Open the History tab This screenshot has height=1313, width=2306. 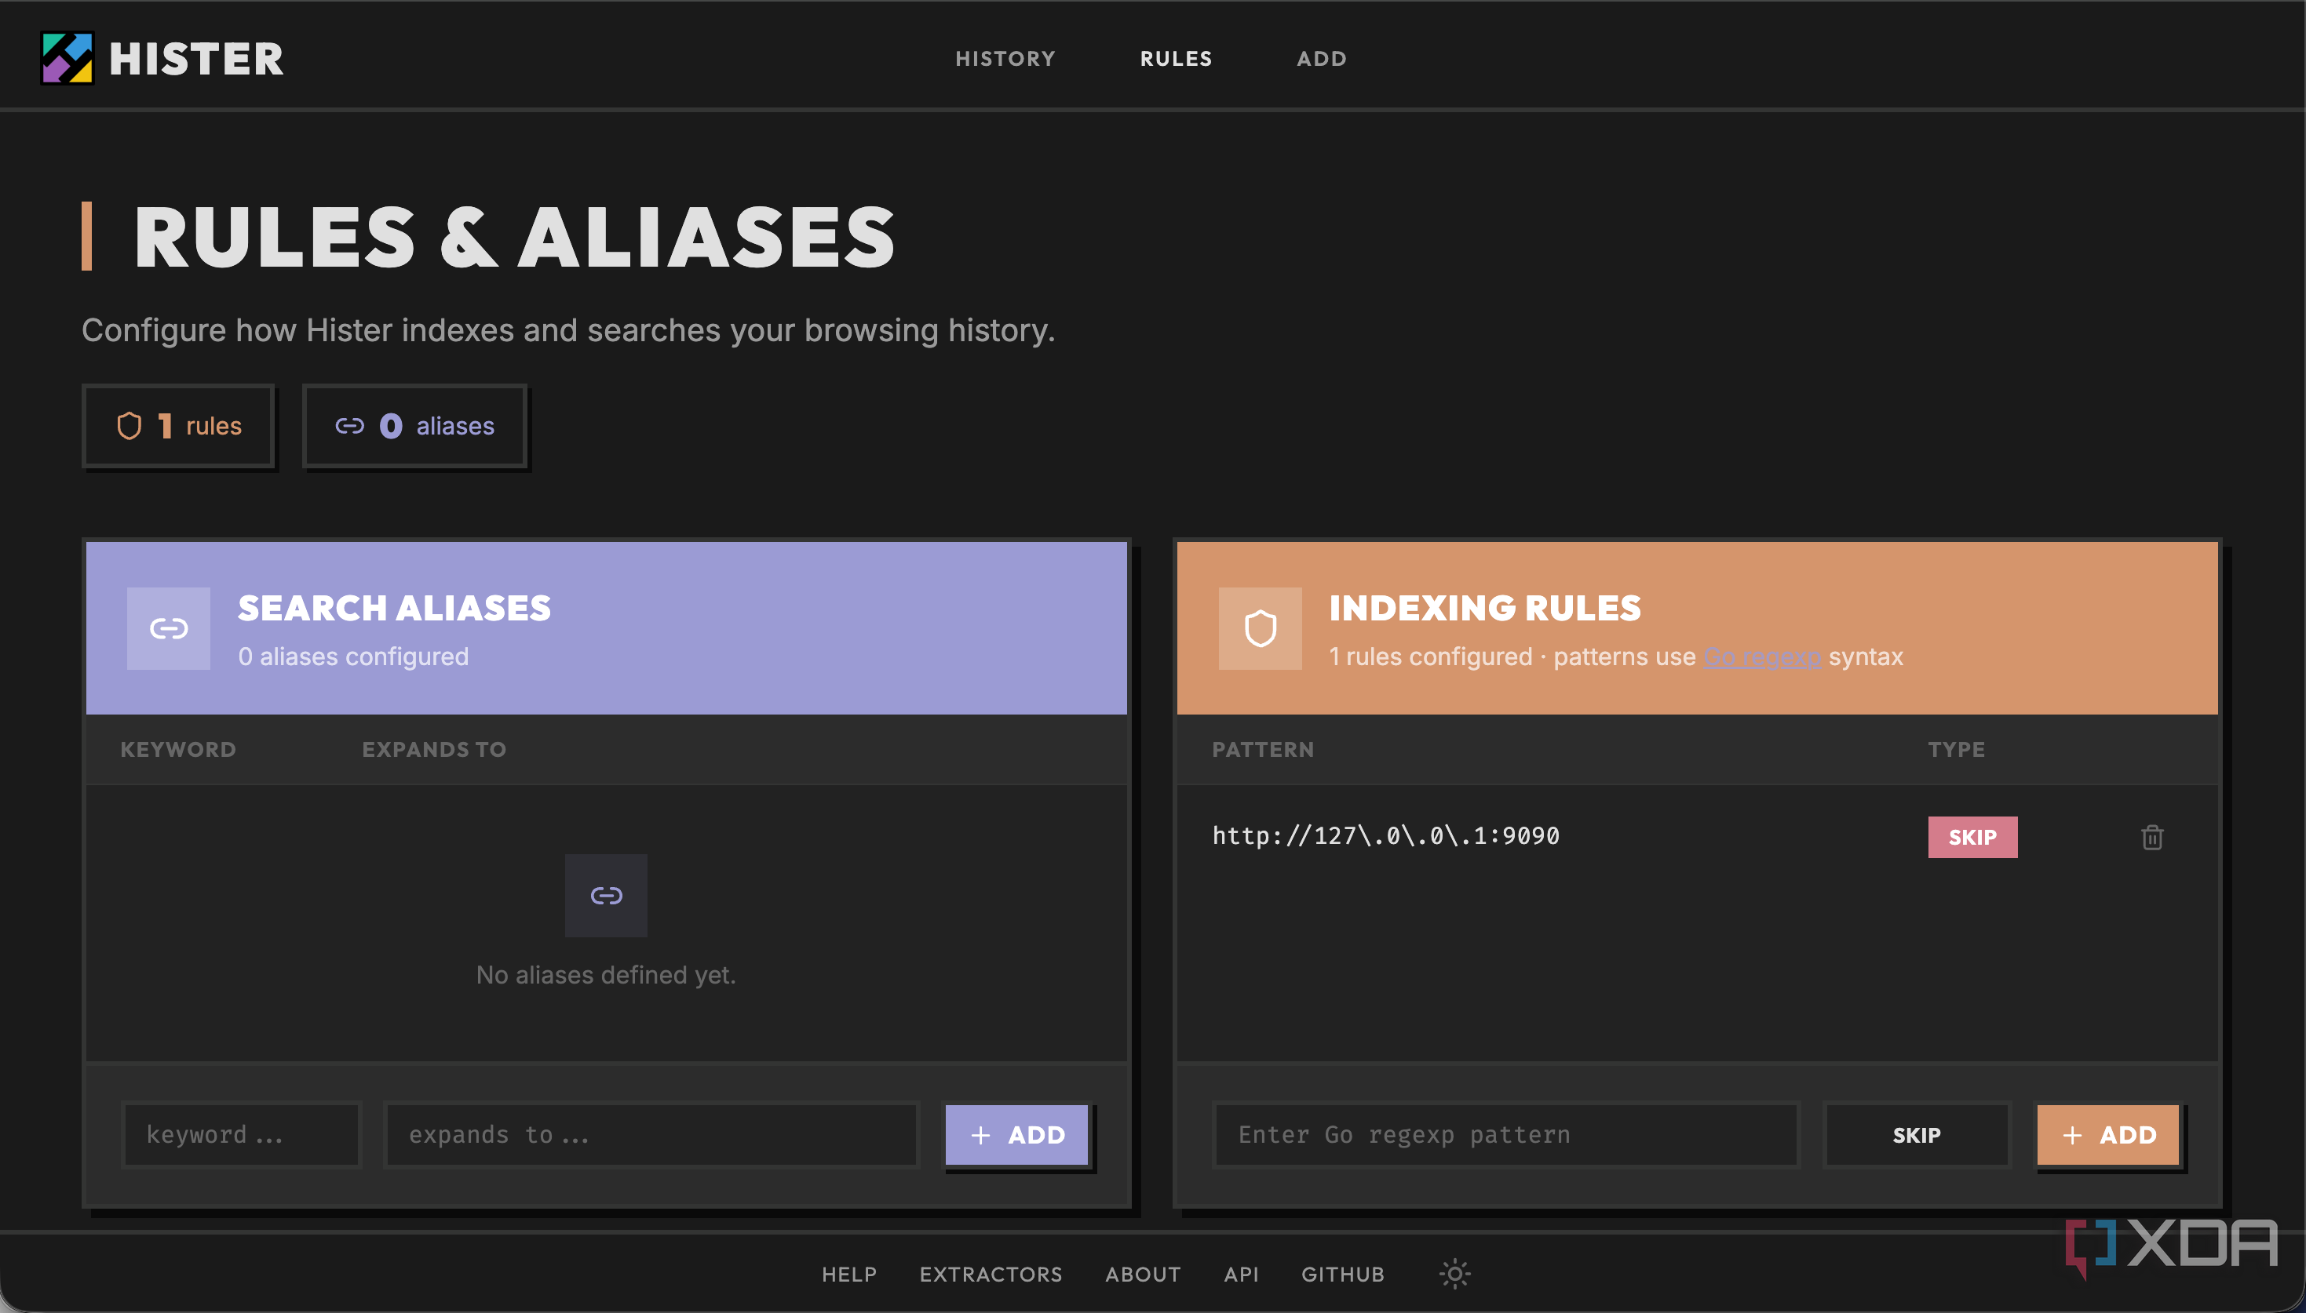click(x=1005, y=59)
